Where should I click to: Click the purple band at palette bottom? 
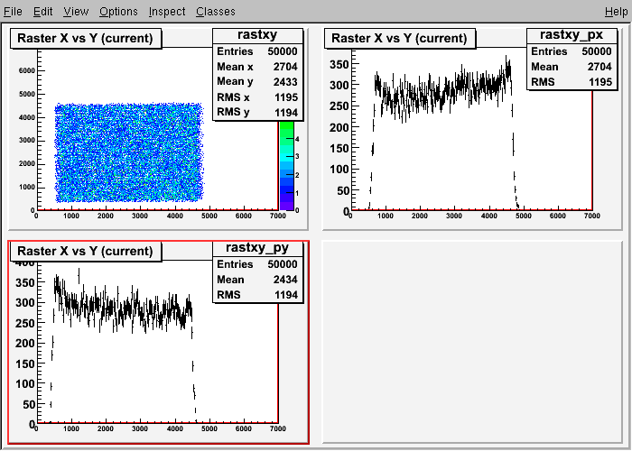point(287,206)
